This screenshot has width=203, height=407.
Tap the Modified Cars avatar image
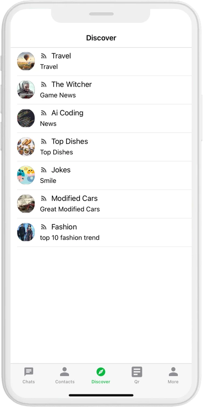coord(26,203)
